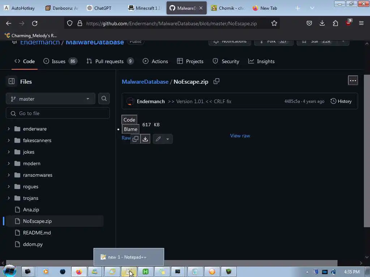The image size is (370, 277).
Task: Expand the modern folder chevron
Action: (9, 163)
